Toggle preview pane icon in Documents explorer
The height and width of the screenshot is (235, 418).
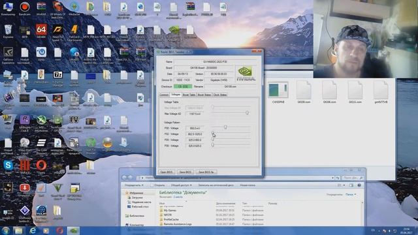351,185
